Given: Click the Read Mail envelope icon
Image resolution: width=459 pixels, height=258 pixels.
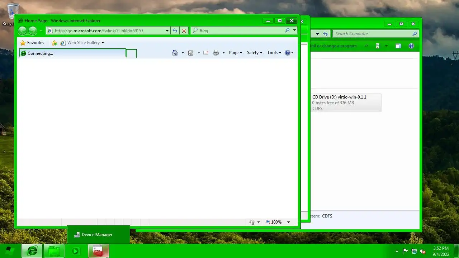Looking at the screenshot, I should pos(206,53).
